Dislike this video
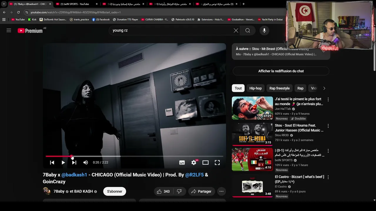Image resolution: width=376 pixels, height=211 pixels. tap(179, 191)
